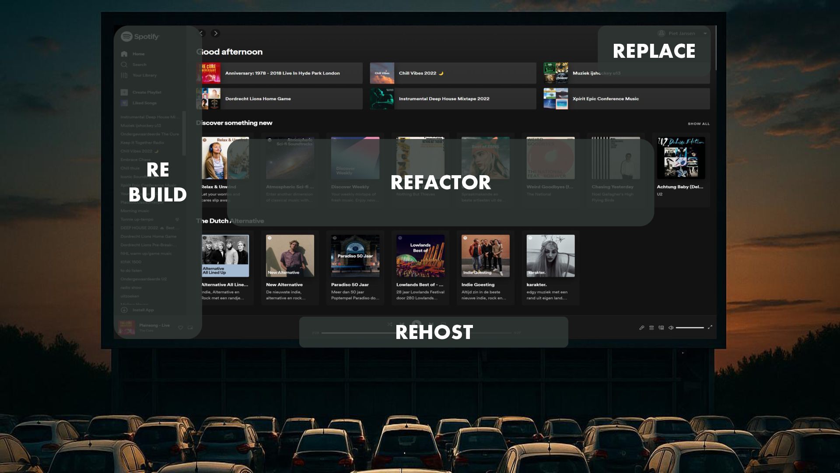This screenshot has height=473, width=840.
Task: Open the Chill Vibes 2022 quick-access card
Action: (453, 73)
